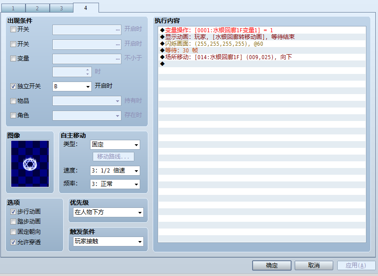
Task: Click the 物品 item selection dropdown
Action: [x=87, y=101]
